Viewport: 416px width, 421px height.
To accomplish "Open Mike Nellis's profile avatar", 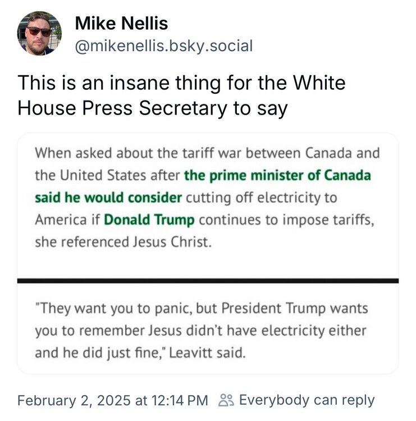I will 39,33.
